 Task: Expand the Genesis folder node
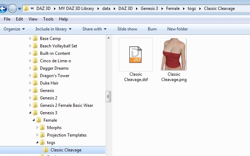[x=30, y=91]
